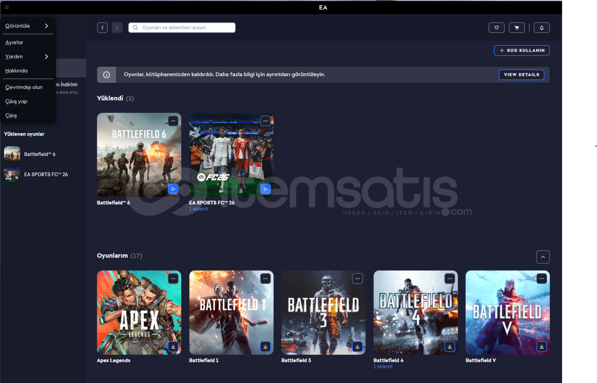Open the wishlist heart icon
This screenshot has width=597, height=383.
click(x=497, y=28)
